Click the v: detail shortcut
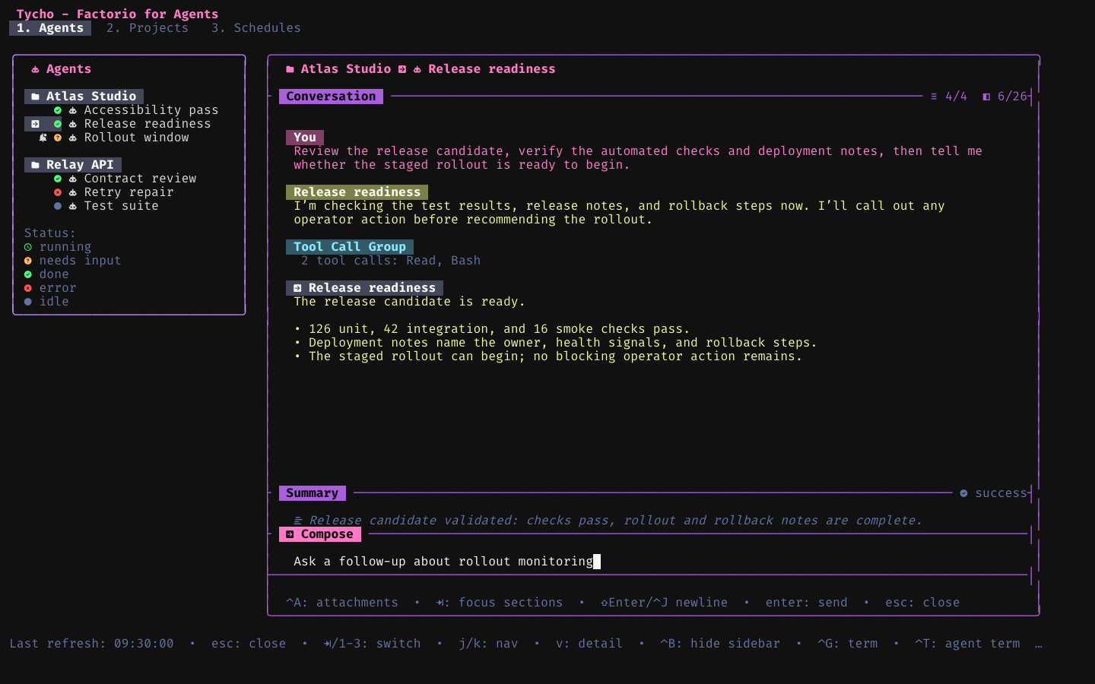 589,644
